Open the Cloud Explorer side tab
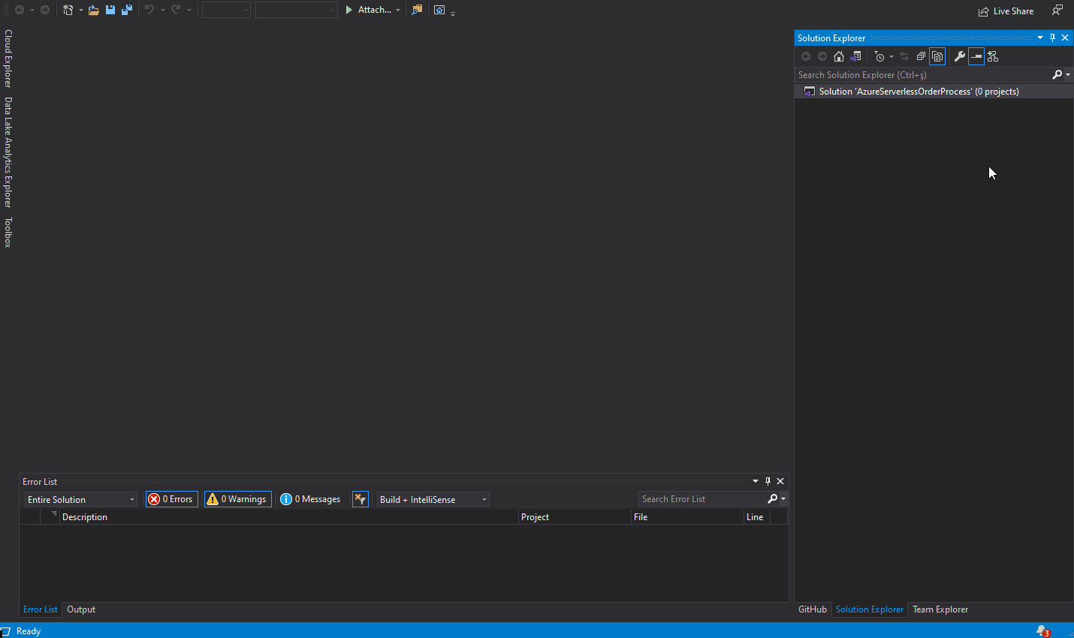1074x638 pixels. [x=8, y=59]
